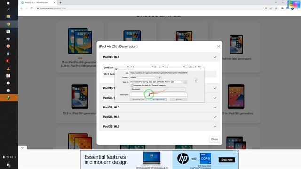Screen dimensions: 301x169
Task: Select the Internet Download Manager taskbar icon
Action: (x=8, y=98)
